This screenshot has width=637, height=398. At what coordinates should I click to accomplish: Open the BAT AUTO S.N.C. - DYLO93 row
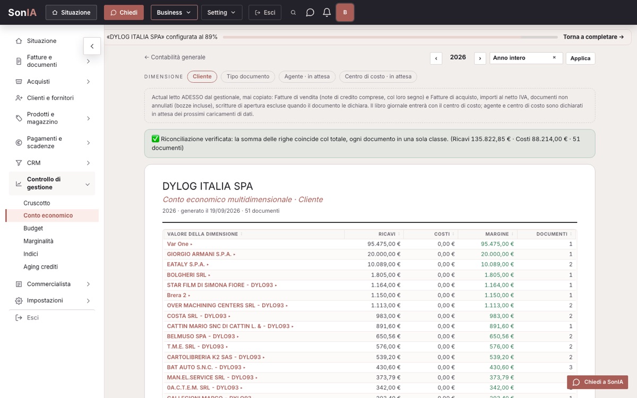click(205, 367)
